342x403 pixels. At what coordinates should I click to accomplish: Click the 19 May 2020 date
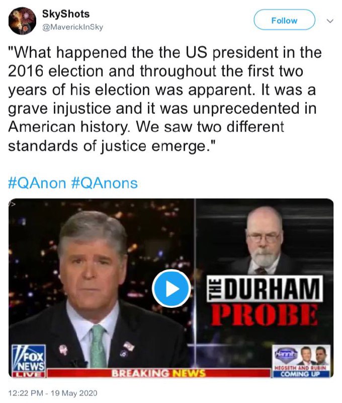click(x=74, y=393)
